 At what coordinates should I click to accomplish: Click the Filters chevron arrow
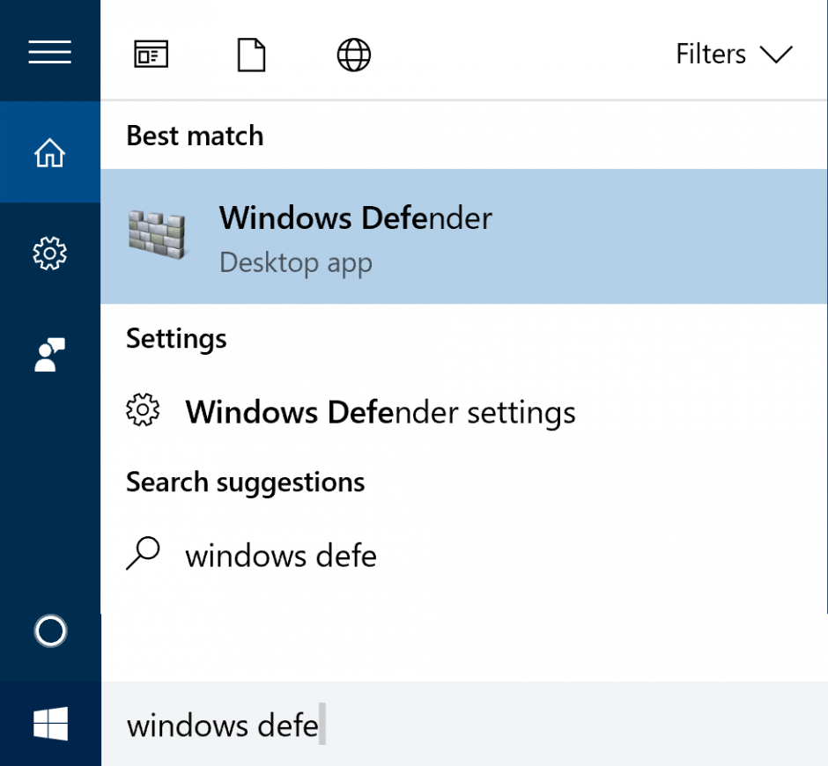coord(777,55)
